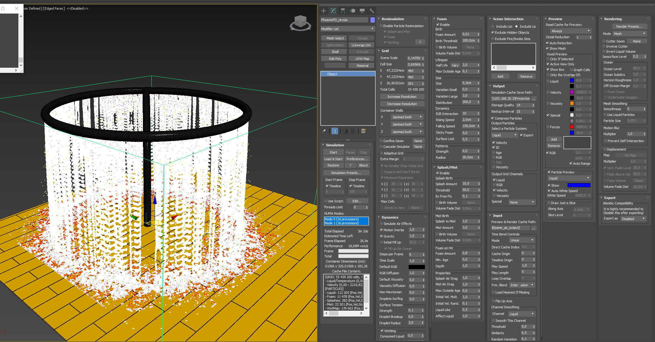Open the Hierarchy command panel tab
655x342 pixels.
point(343,11)
